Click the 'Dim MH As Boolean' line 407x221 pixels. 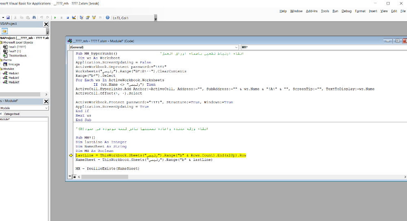click(x=94, y=151)
